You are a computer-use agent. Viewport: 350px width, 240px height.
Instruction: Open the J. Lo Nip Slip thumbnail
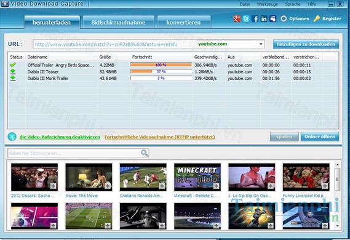(252, 177)
